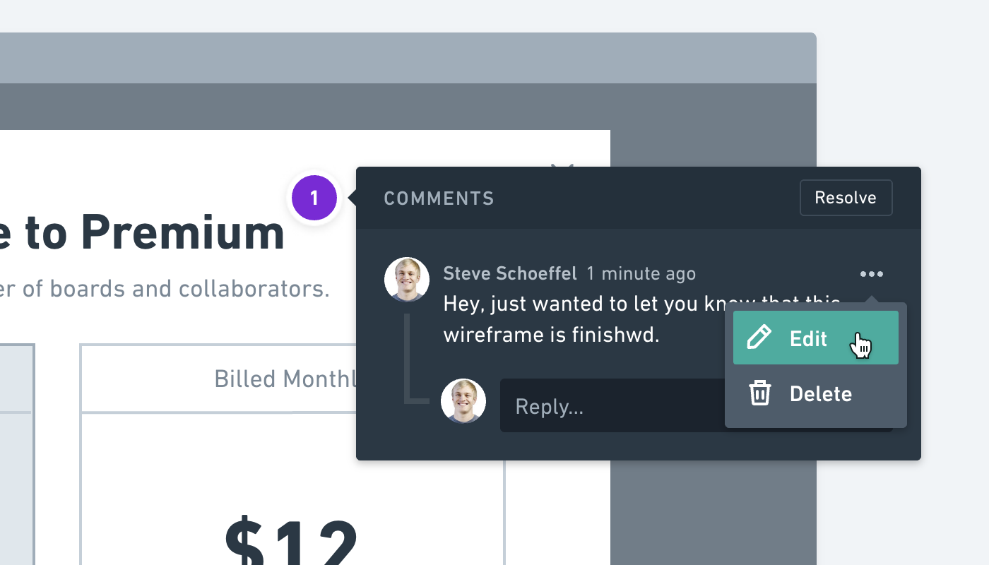Click the COMMENTS panel header label
This screenshot has height=565, width=989.
(439, 198)
